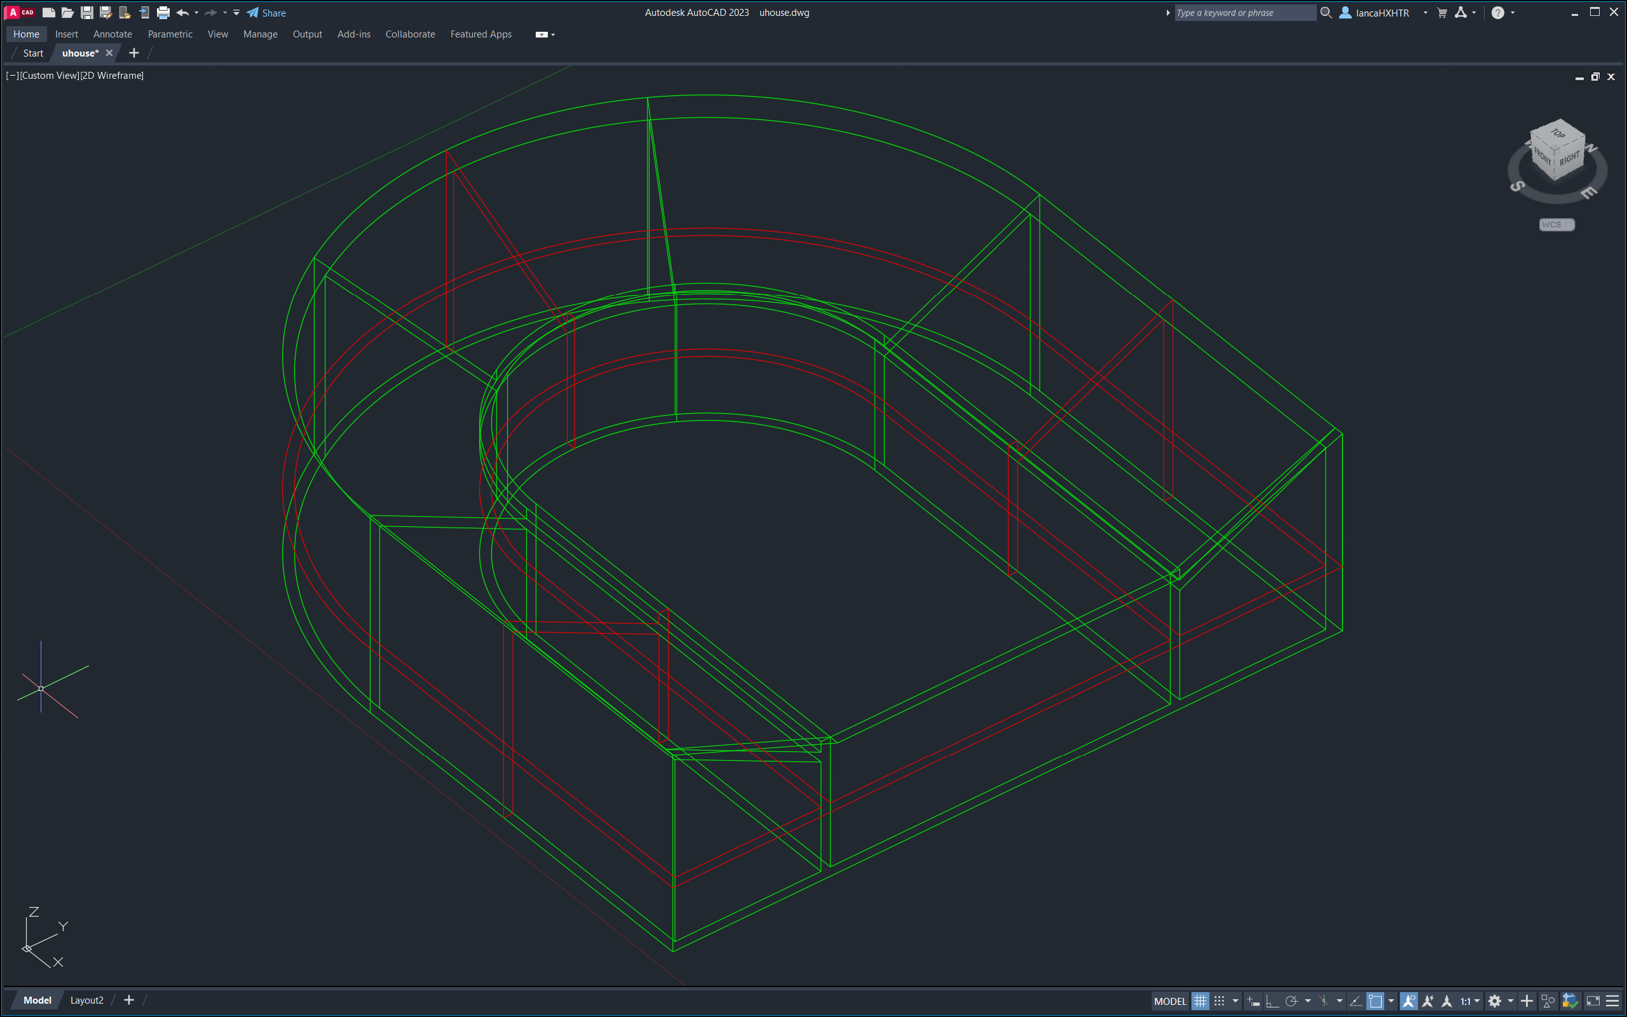Click the Save icon in quick access toolbar
Screen dimensions: 1627x1017
click(x=86, y=12)
